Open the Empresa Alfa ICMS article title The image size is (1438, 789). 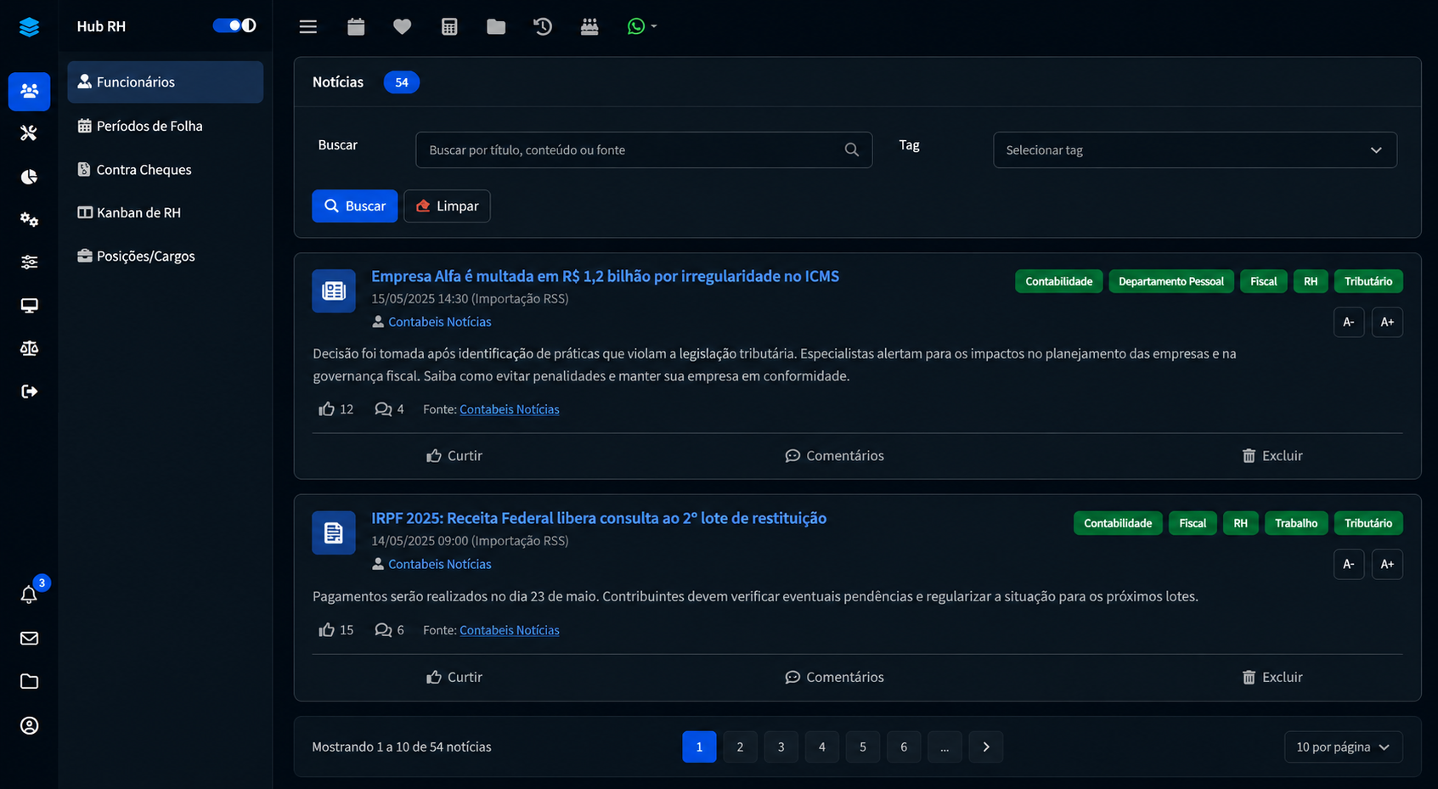click(x=605, y=277)
